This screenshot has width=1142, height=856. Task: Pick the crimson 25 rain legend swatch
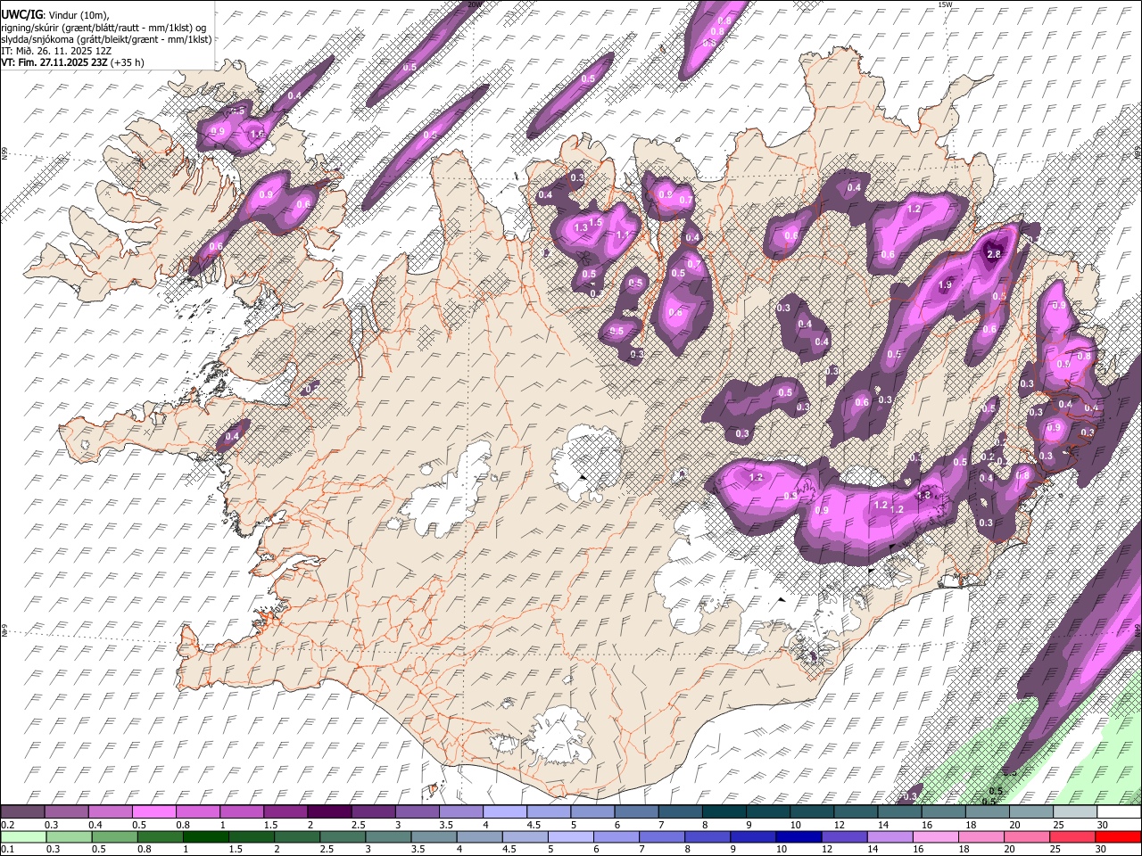click(x=1072, y=836)
